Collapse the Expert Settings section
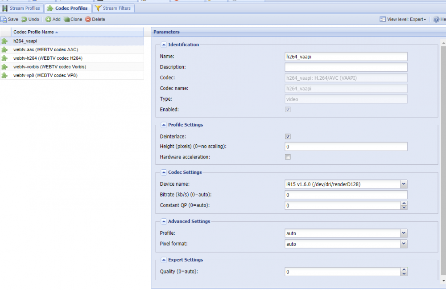 pos(164,260)
